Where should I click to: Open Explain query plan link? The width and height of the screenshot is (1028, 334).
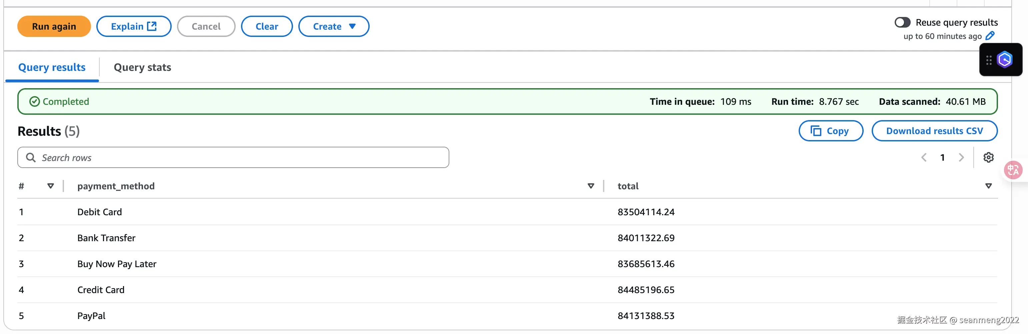[x=134, y=27]
